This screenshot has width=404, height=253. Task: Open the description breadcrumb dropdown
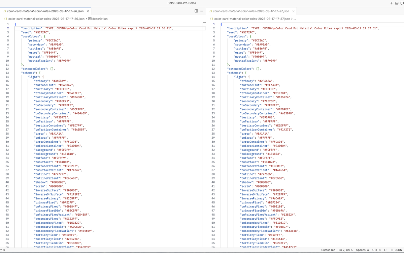[x=98, y=19]
